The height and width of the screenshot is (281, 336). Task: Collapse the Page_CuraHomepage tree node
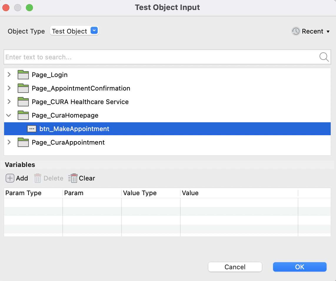pos(9,115)
